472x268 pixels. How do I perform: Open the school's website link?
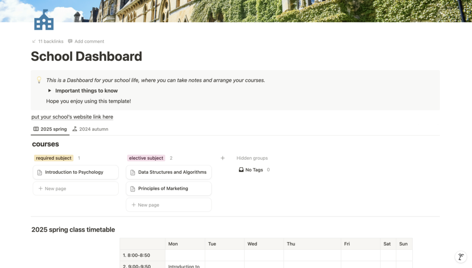[x=72, y=117]
